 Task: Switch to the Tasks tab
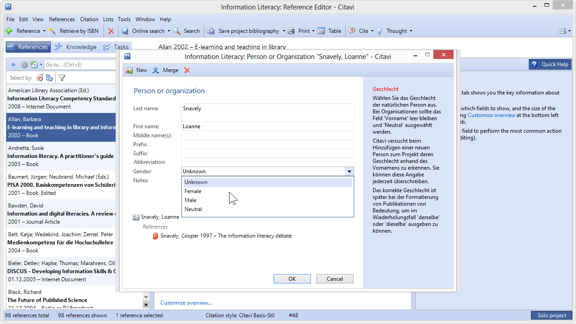(116, 47)
